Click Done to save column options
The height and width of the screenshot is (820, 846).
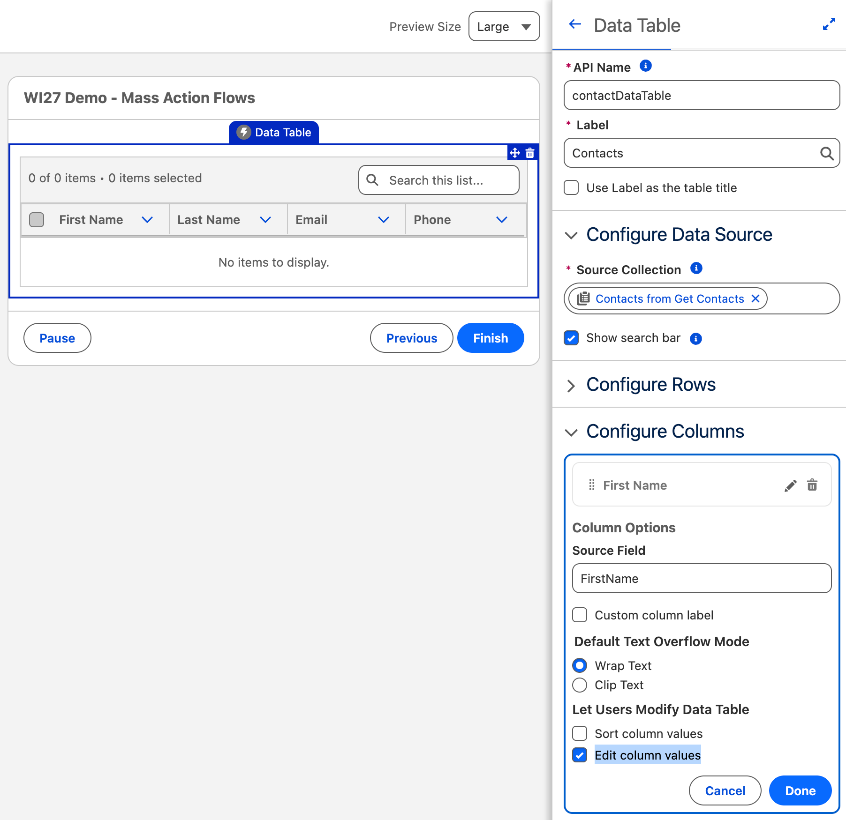click(x=800, y=790)
